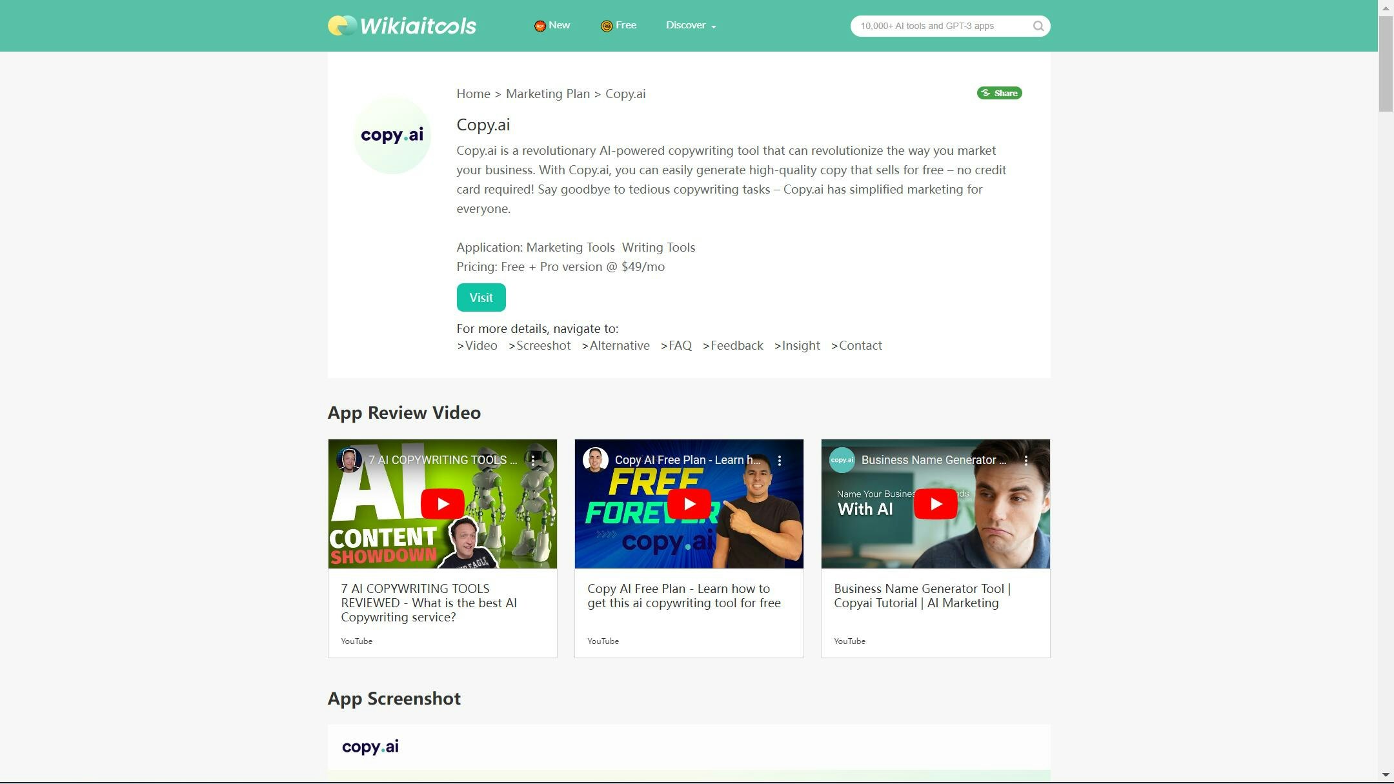The width and height of the screenshot is (1394, 784).
Task: Click the App Review Video heading
Action: click(x=404, y=412)
